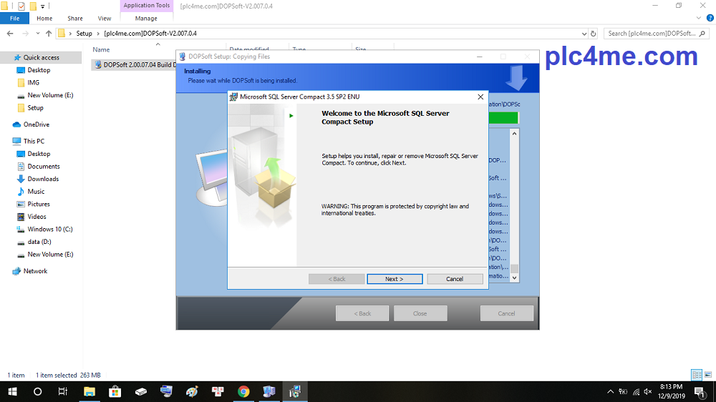Open the Share ribbon tab
The image size is (716, 402).
pyautogui.click(x=75, y=19)
